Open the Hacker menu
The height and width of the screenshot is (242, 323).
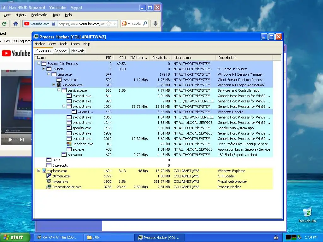coord(39,44)
